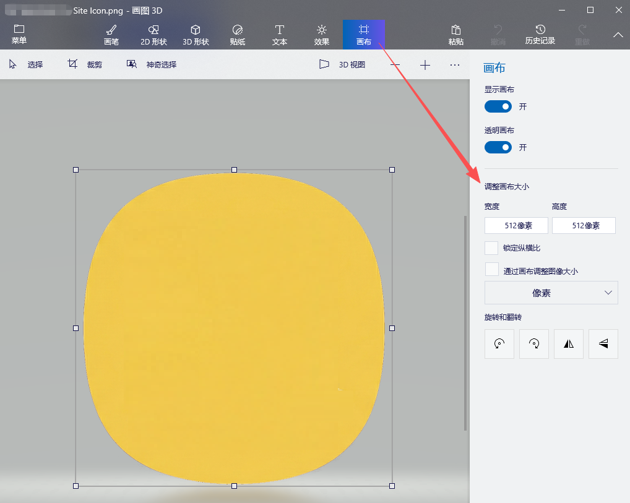
Task: Flip the canvas horizontally
Action: [x=569, y=343]
